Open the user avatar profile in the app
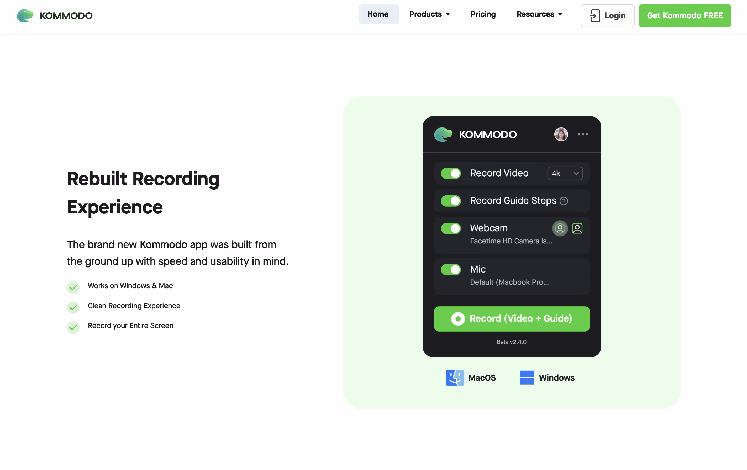Screen dimensions: 747x470 coord(561,134)
